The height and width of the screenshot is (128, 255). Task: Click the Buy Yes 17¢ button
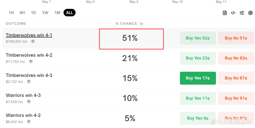[198, 78]
